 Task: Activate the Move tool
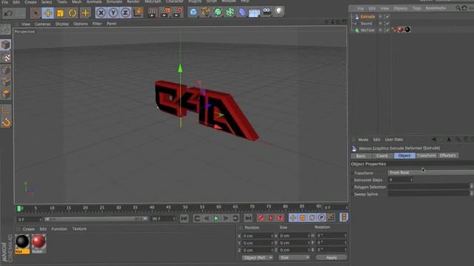point(47,13)
